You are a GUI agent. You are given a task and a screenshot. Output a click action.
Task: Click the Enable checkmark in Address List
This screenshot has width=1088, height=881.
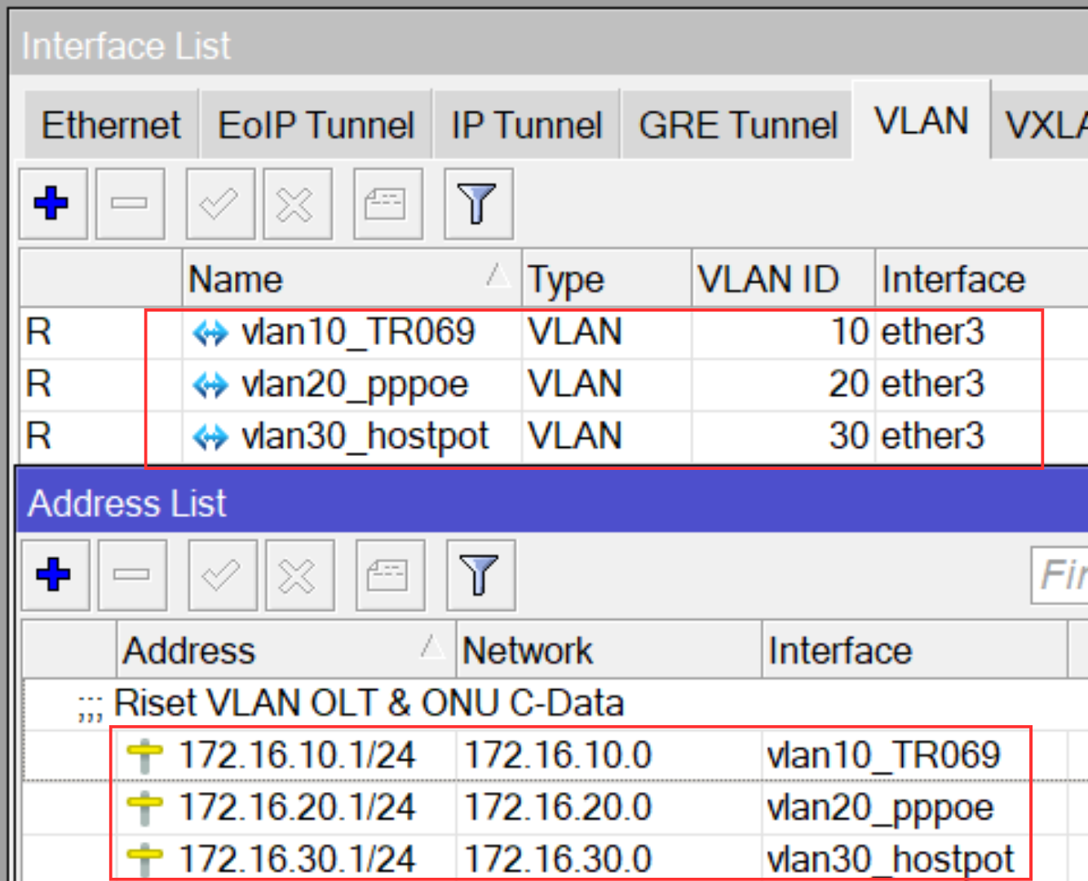pos(221,574)
